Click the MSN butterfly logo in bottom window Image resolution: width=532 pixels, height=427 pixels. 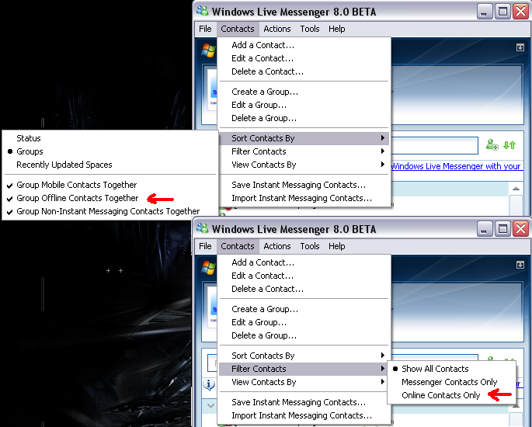click(x=208, y=268)
